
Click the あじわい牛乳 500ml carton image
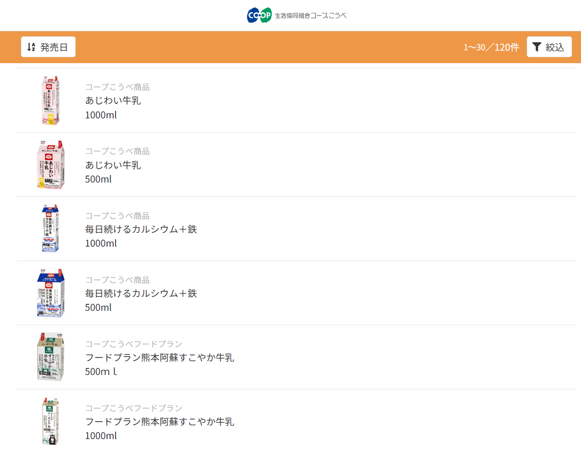coord(50,164)
